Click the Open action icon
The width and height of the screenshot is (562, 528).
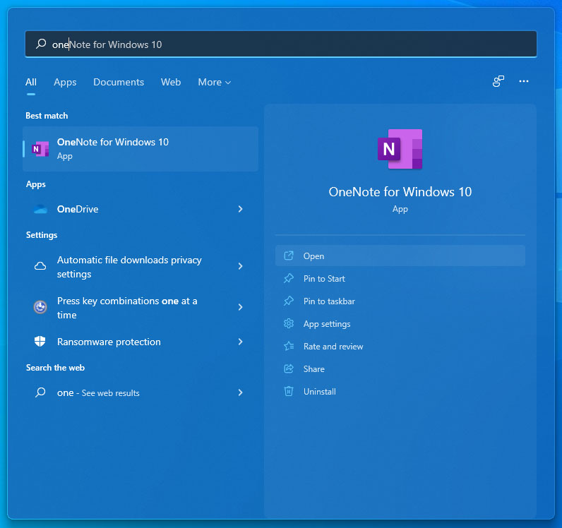289,256
